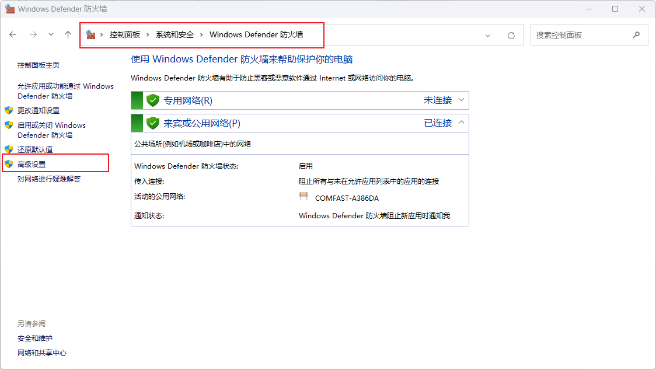Go up one level with up arrow

coord(68,35)
